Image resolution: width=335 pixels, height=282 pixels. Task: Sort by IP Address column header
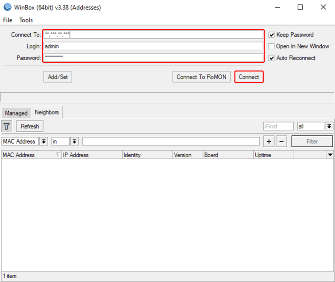coord(92,155)
